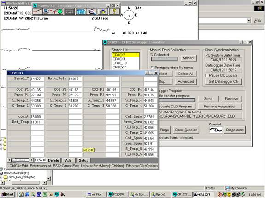Click the left scroll arrow in CR10X7 window
This screenshot has width=265, height=198.
click(x=9, y=160)
